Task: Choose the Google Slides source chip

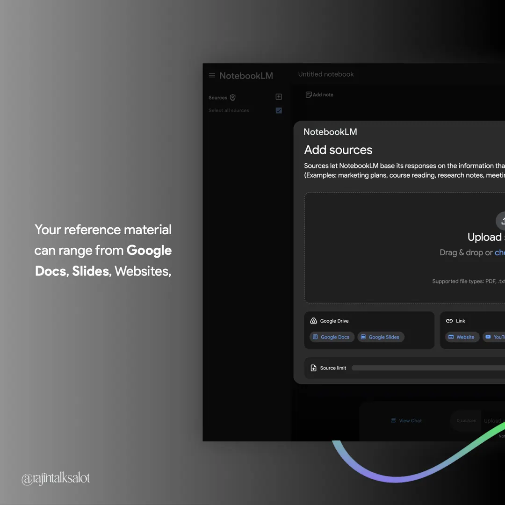Action: point(380,337)
